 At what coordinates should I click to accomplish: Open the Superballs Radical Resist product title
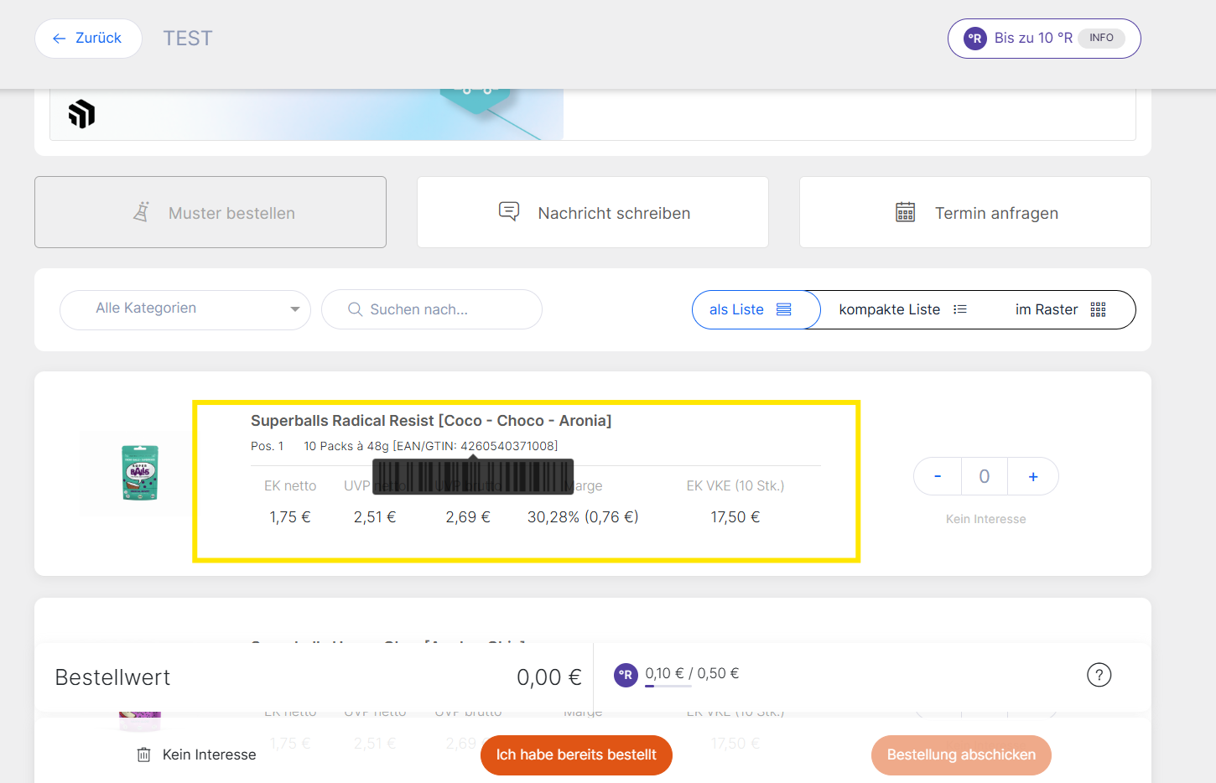pyautogui.click(x=431, y=421)
